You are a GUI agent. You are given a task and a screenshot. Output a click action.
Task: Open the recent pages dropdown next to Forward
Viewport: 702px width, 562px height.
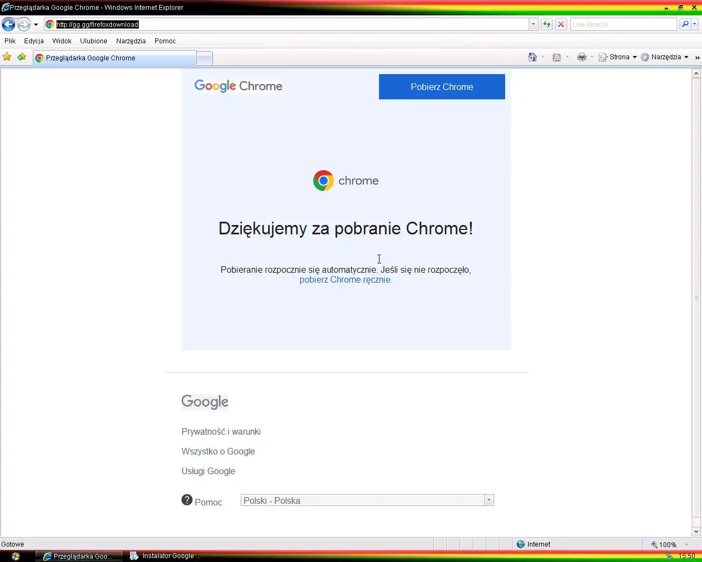coord(36,25)
